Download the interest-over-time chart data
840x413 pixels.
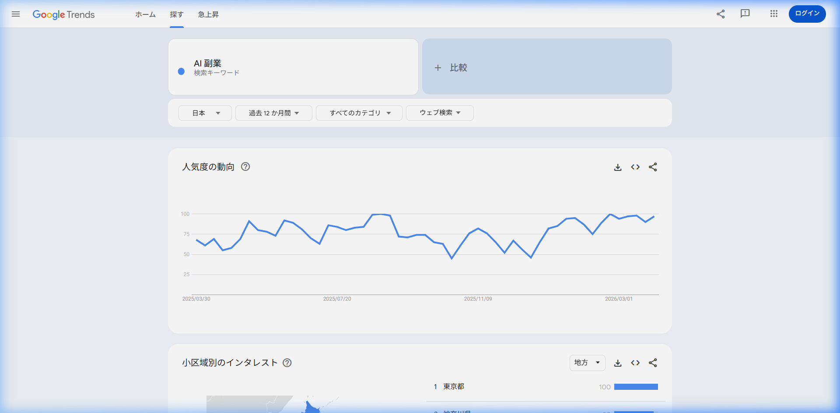(618, 167)
